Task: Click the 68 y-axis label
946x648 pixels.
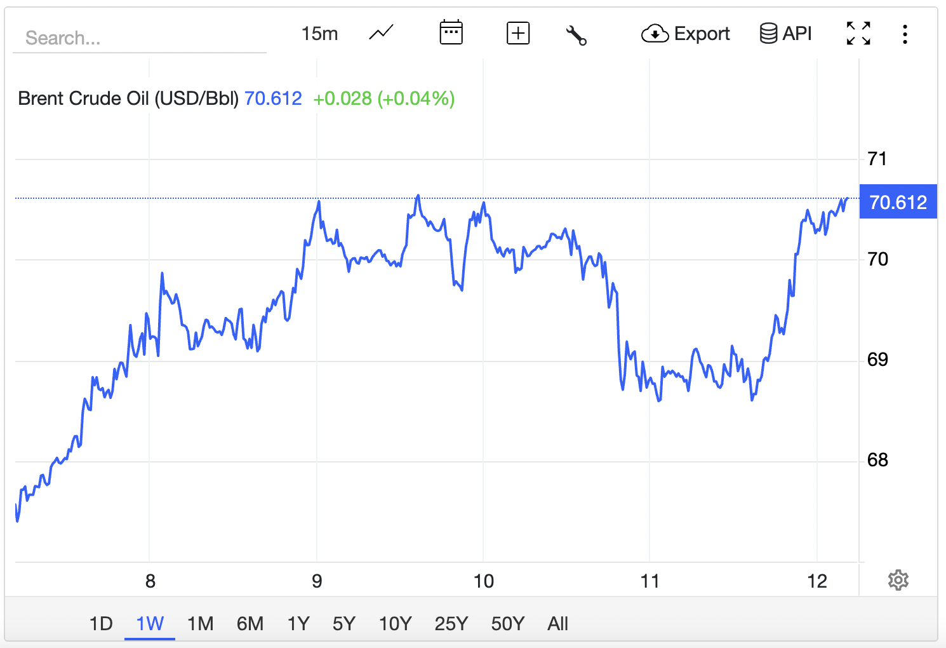Action: [877, 460]
